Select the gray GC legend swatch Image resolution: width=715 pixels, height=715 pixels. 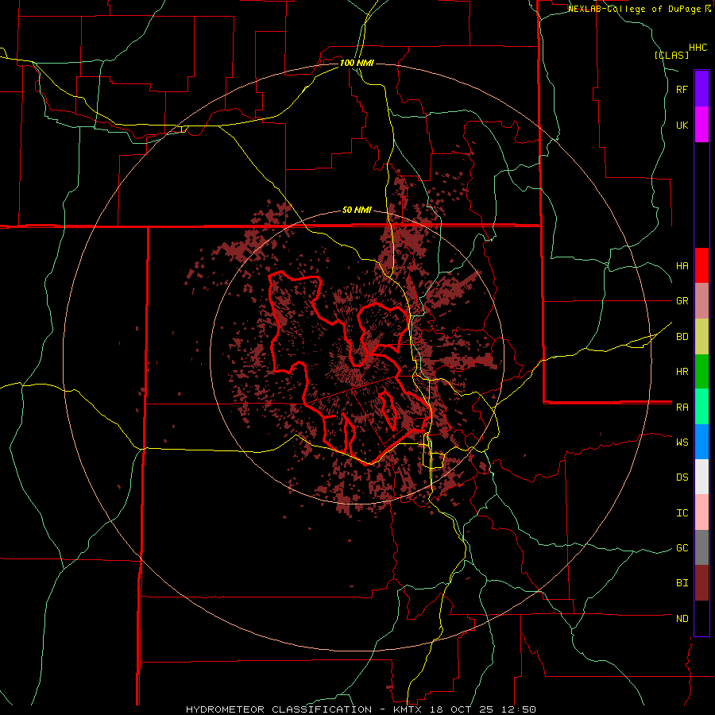coord(701,547)
